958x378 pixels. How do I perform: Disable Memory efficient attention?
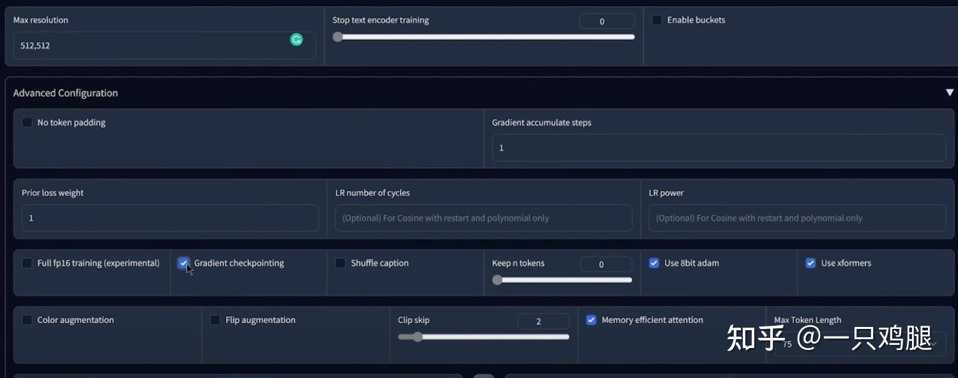click(591, 319)
